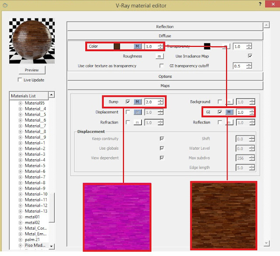This screenshot has width=280, height=256.
Task: Select metal02 in the materials list
Action: click(32, 223)
